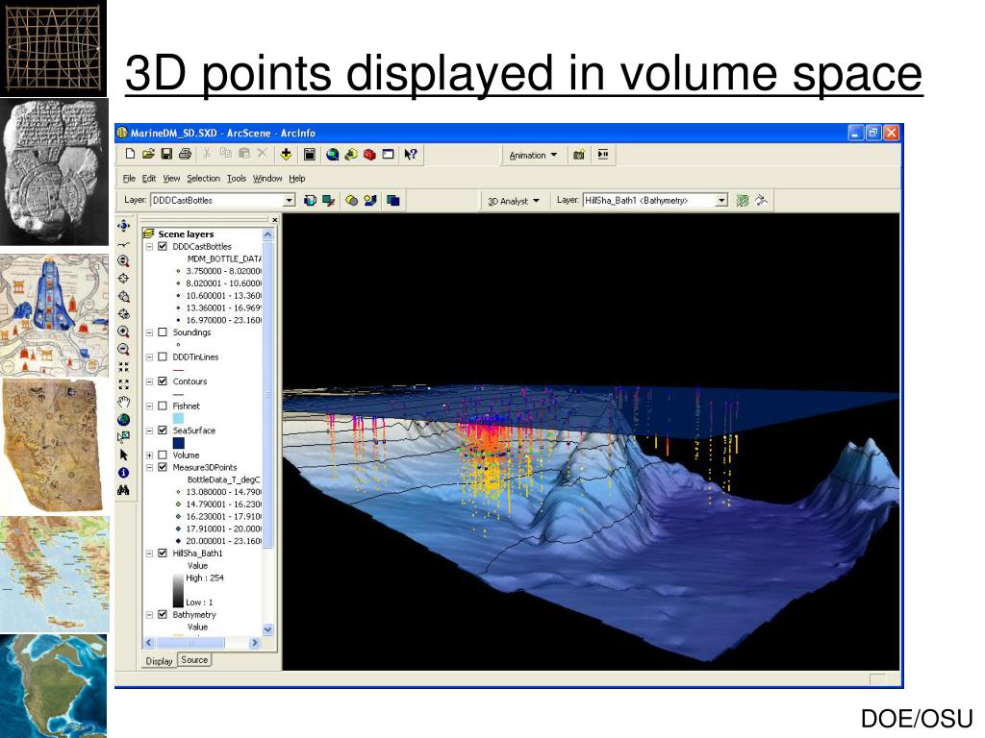
Task: Open the Edit menu
Action: (149, 178)
